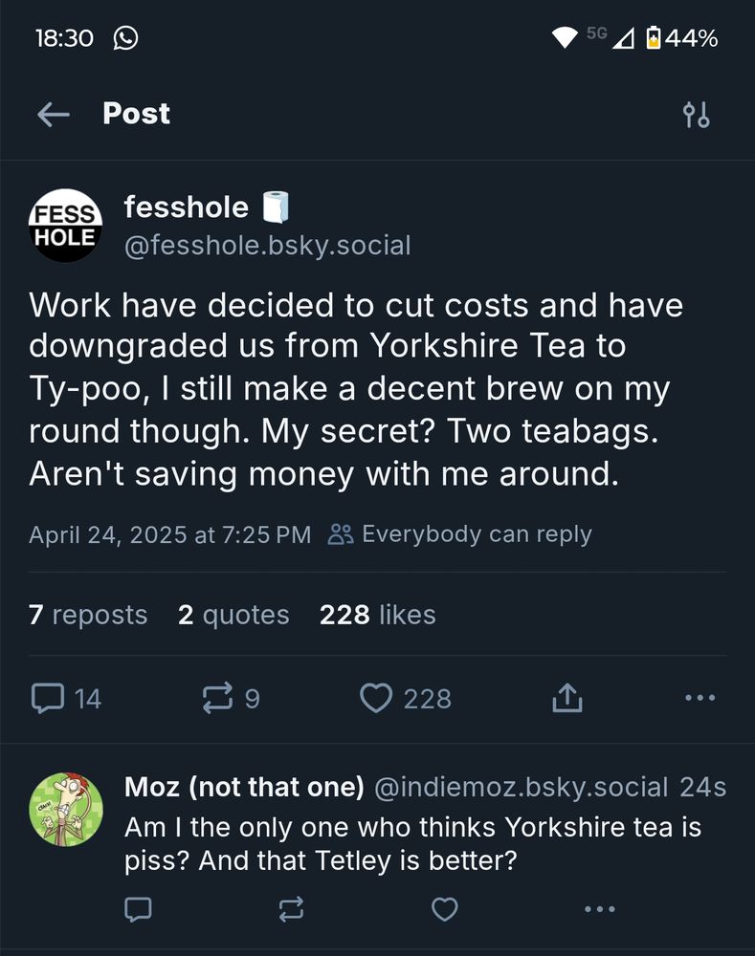
Task: Like Moz's Yorkshire tea reply
Action: coord(444,910)
